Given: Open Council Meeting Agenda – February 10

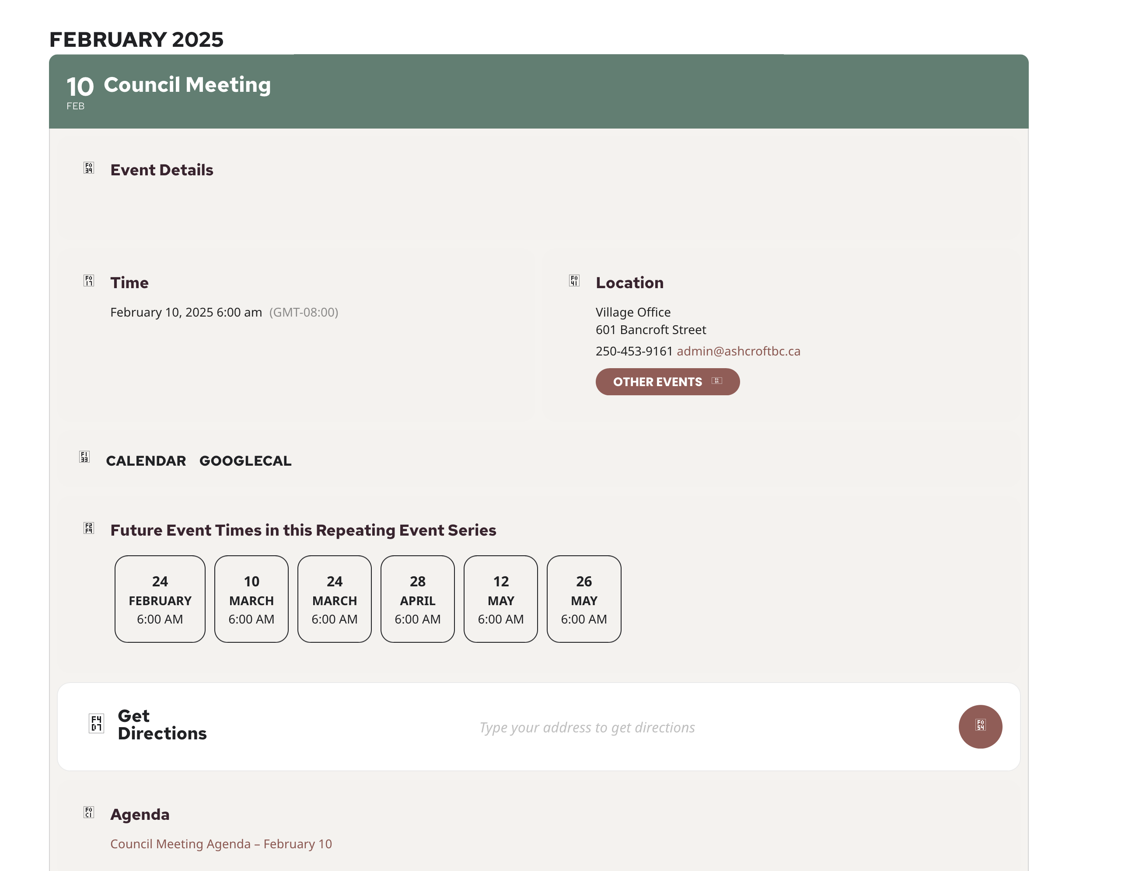Looking at the screenshot, I should click(x=221, y=843).
